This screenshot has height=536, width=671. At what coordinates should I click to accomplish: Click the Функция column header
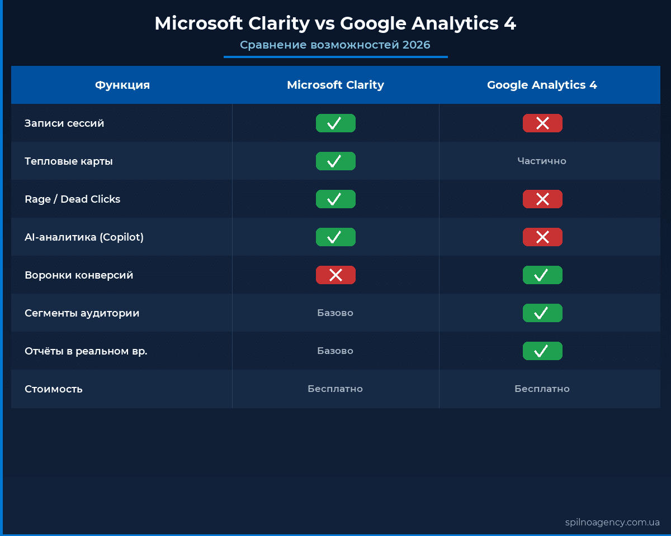coord(122,85)
